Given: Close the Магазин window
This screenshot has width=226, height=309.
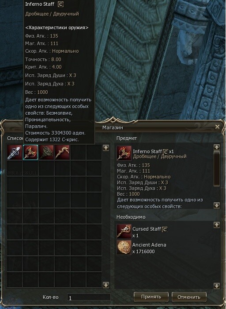Looking at the screenshot, I should 217,127.
